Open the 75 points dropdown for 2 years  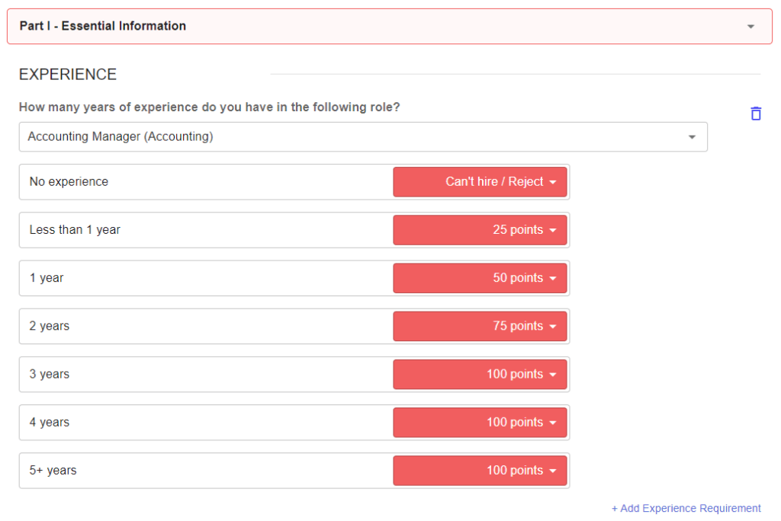pos(480,326)
